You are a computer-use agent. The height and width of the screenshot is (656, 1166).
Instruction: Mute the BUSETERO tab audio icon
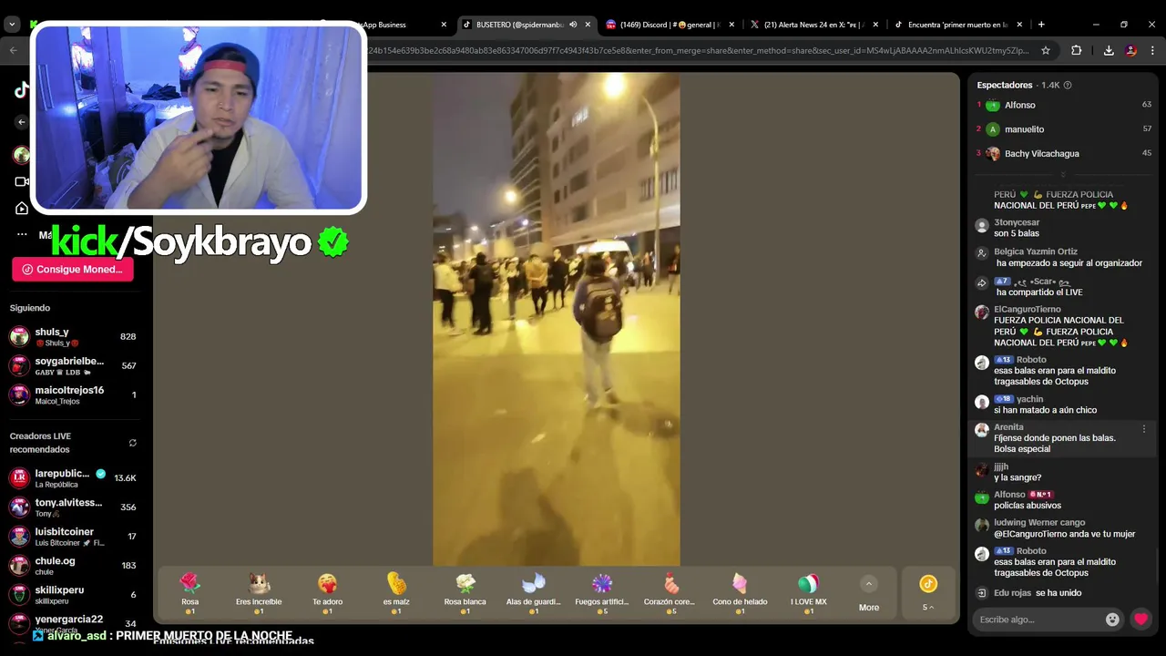(x=573, y=25)
